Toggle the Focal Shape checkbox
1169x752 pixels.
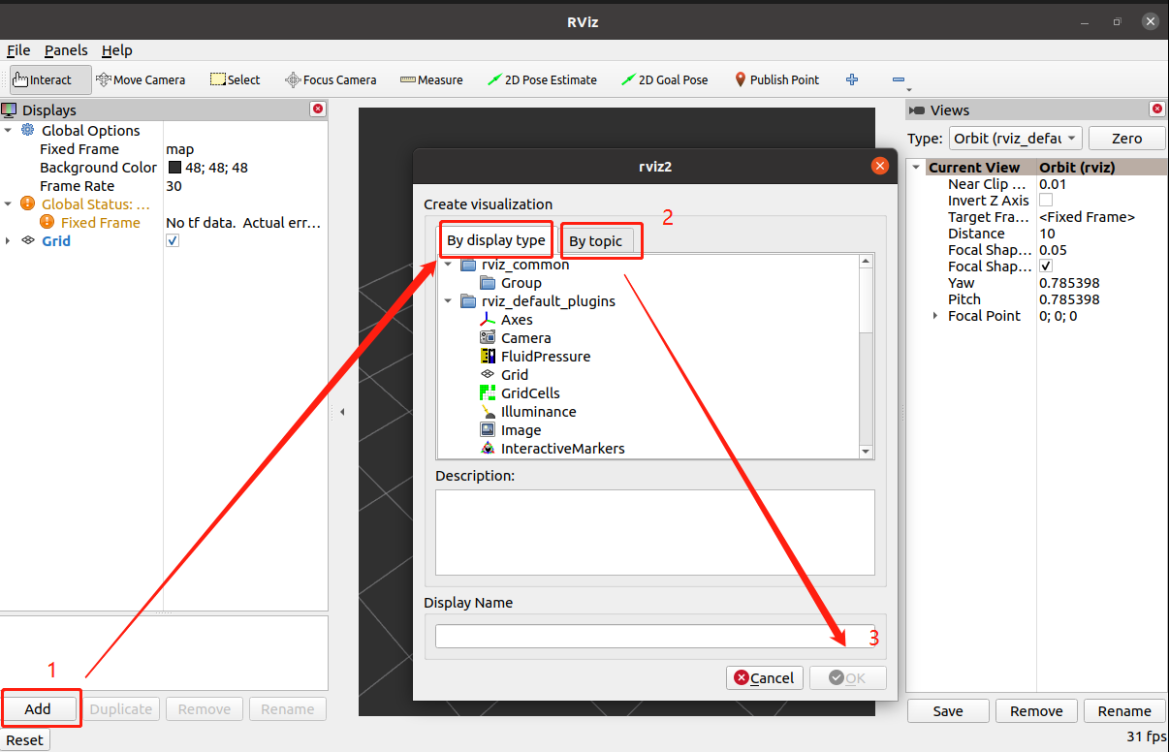1046,266
